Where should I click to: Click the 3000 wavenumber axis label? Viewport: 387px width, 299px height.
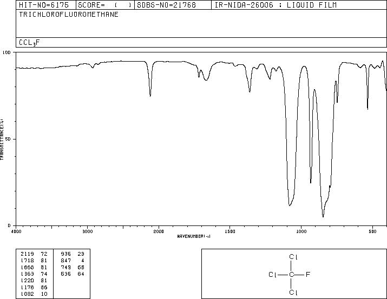click(x=87, y=231)
